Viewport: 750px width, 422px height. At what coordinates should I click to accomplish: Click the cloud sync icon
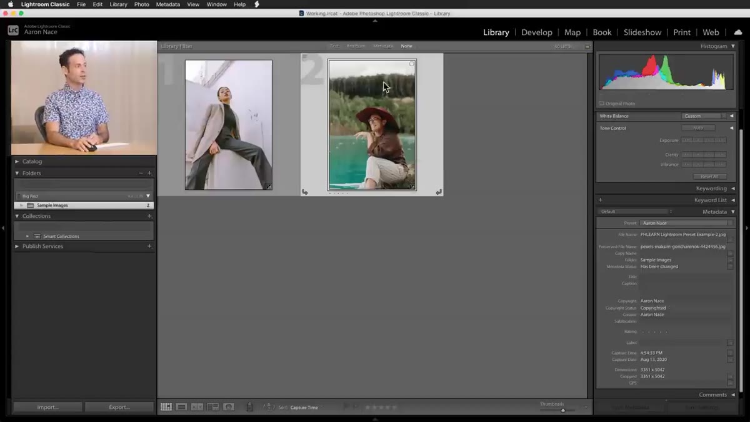coord(738,32)
